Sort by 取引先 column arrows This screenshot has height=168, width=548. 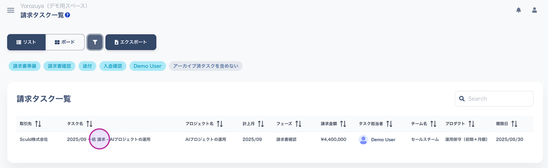click(x=38, y=124)
